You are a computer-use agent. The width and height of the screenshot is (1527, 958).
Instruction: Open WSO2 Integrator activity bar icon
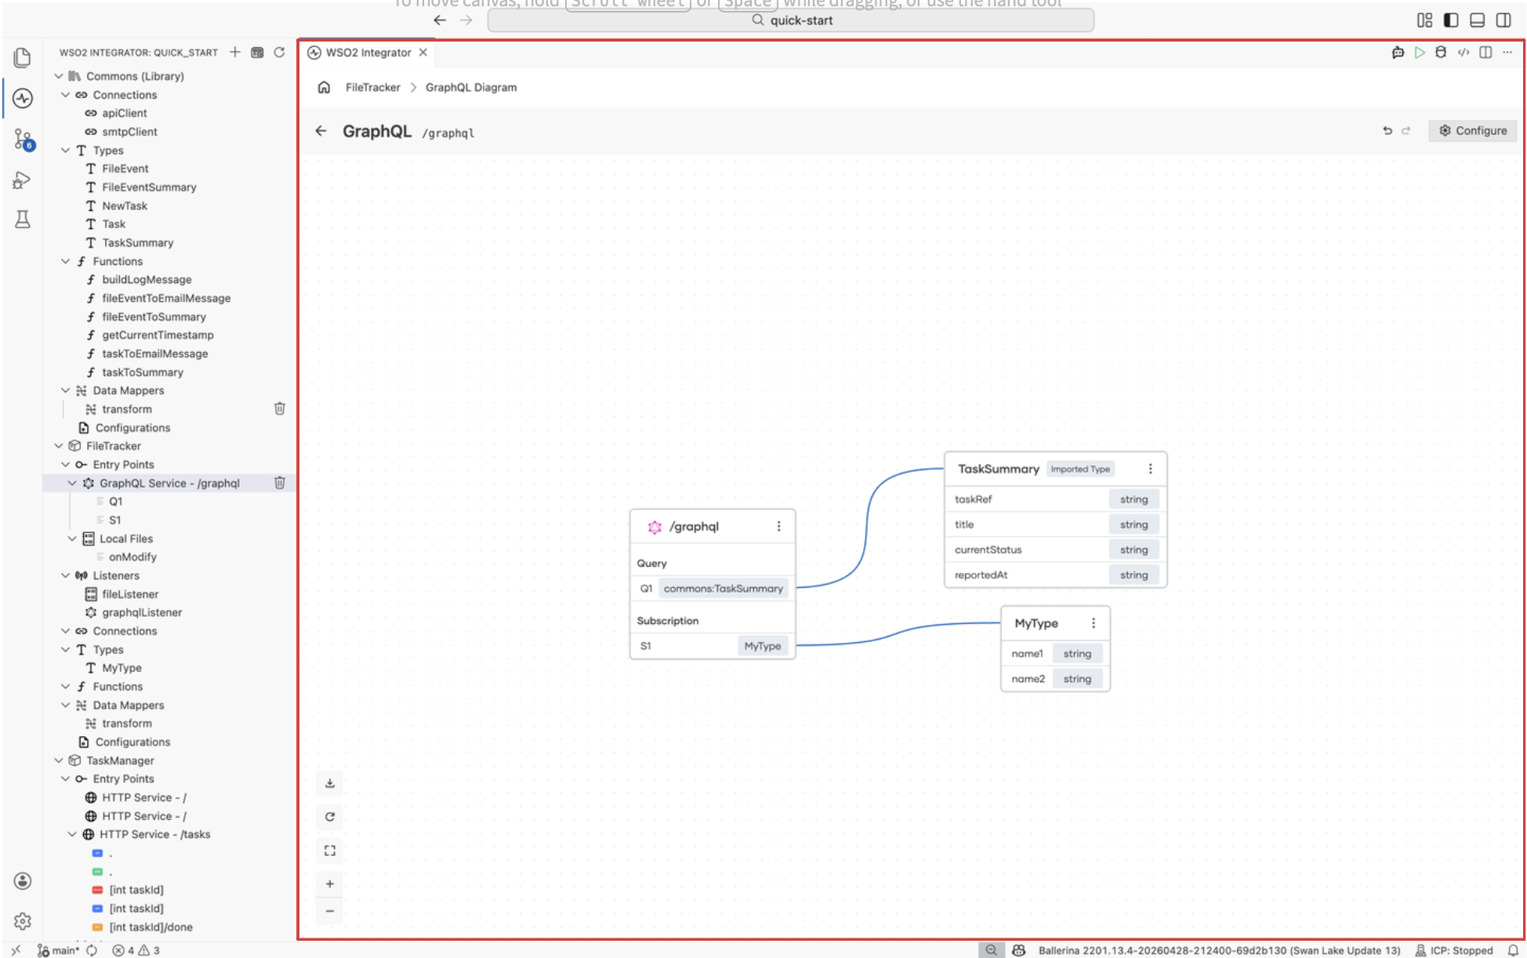coord(22,98)
